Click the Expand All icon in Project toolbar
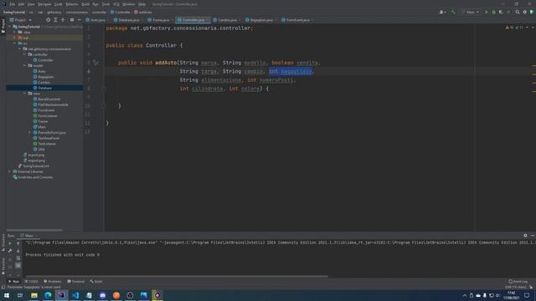536x301 pixels. pyautogui.click(x=56, y=20)
